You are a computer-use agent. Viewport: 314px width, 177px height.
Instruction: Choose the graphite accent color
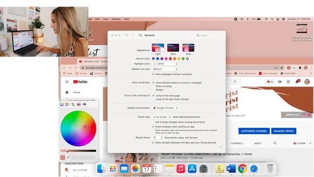[x=187, y=59]
